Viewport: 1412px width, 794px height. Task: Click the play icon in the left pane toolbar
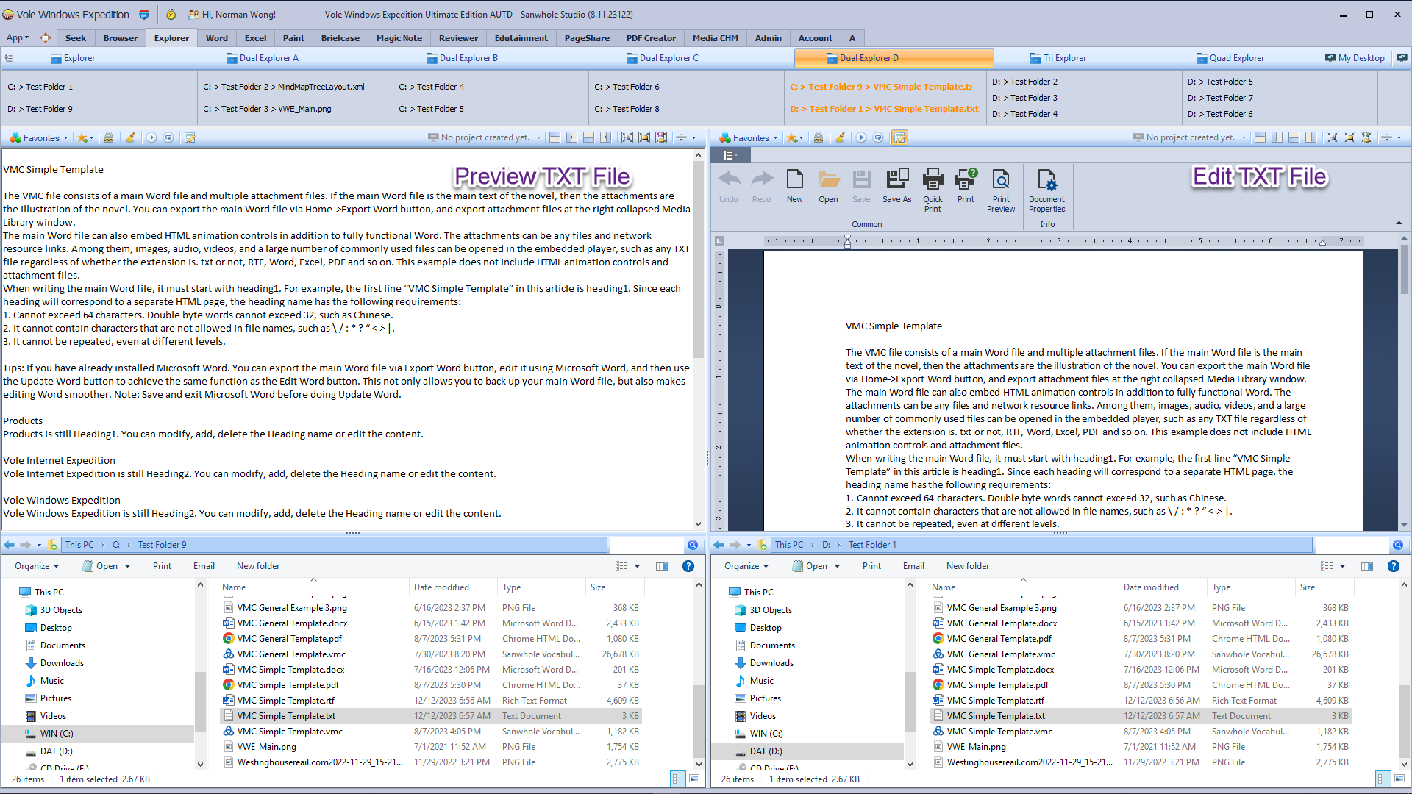(151, 137)
